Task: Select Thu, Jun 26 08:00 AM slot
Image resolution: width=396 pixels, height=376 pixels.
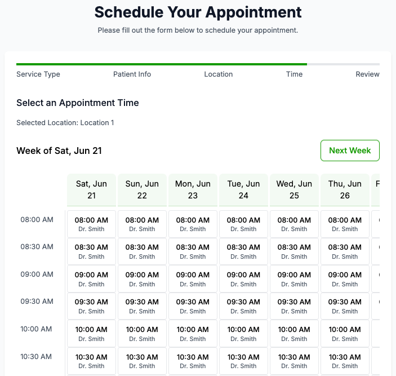Action: pyautogui.click(x=345, y=224)
